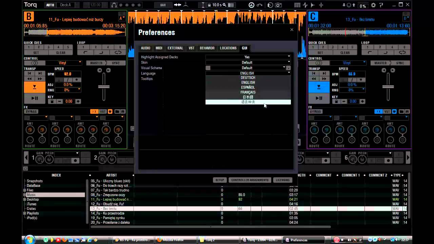Viewport: 434px width, 244px height.
Task: Switch to the MIDI preferences tab
Action: [x=159, y=48]
